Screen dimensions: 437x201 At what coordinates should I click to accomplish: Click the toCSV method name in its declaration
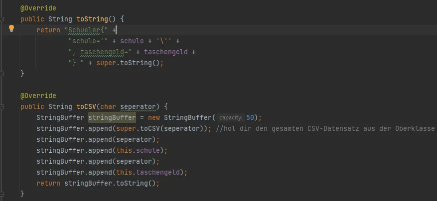[x=86, y=106]
